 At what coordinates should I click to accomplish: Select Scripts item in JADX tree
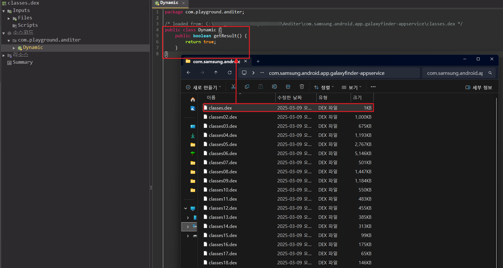[28, 25]
